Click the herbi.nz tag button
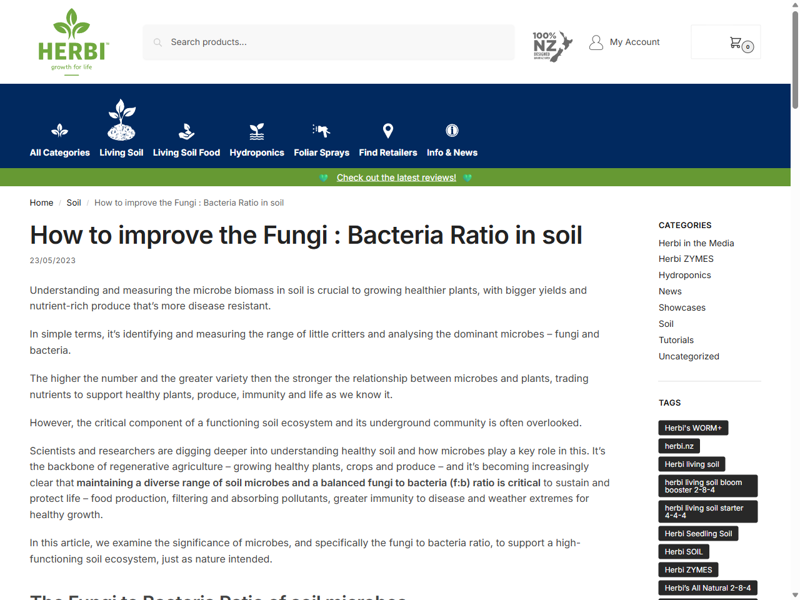The width and height of the screenshot is (800, 600). [679, 446]
